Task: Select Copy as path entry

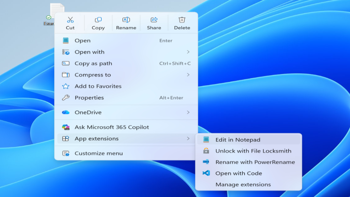Action: [126, 63]
